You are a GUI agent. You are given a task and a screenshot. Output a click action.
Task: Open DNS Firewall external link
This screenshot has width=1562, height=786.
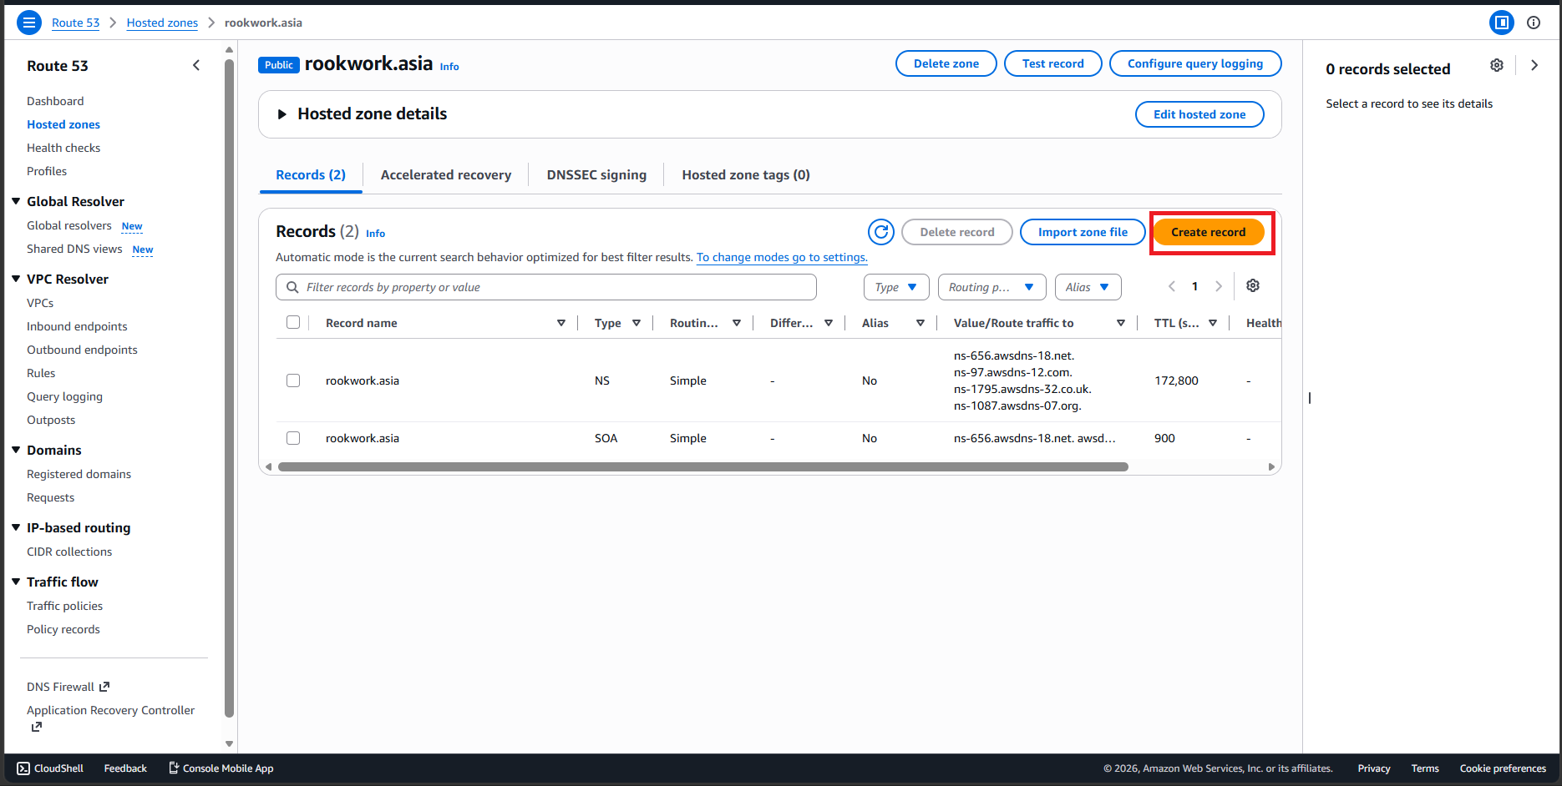pyautogui.click(x=68, y=687)
